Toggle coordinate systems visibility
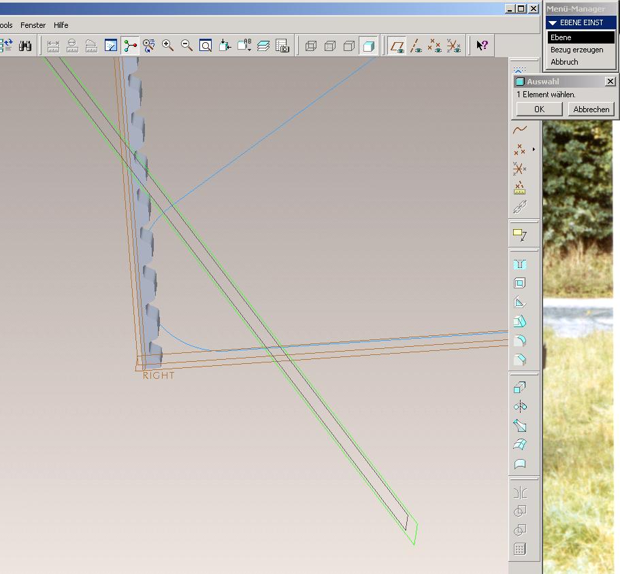Screen dimensions: 620x574 (454, 46)
